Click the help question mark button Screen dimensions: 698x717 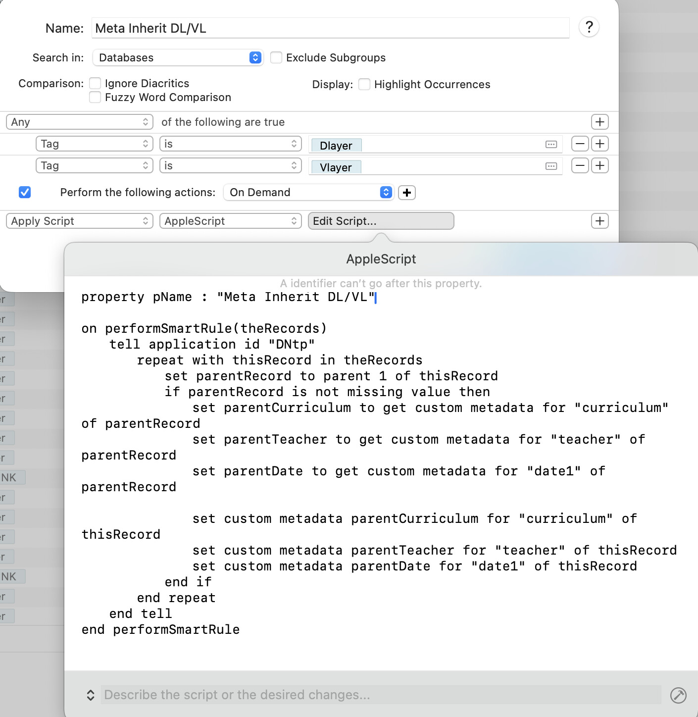589,27
